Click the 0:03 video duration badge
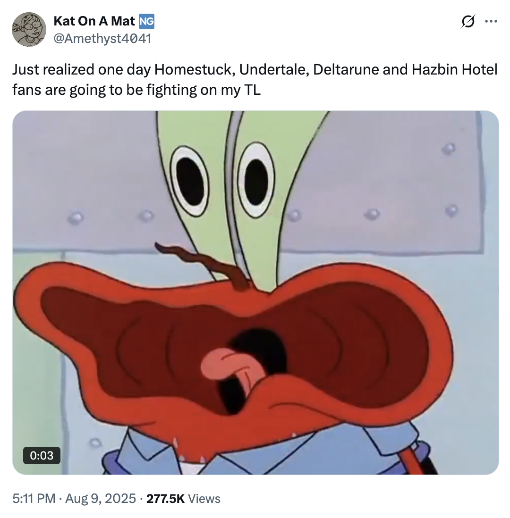 click(x=42, y=455)
